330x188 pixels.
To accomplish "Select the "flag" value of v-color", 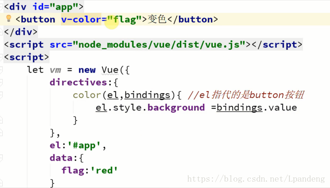I will point(124,20).
